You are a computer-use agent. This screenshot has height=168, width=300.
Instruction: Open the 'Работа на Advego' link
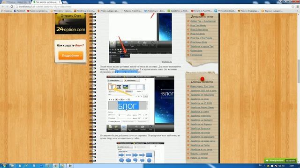click(199, 158)
